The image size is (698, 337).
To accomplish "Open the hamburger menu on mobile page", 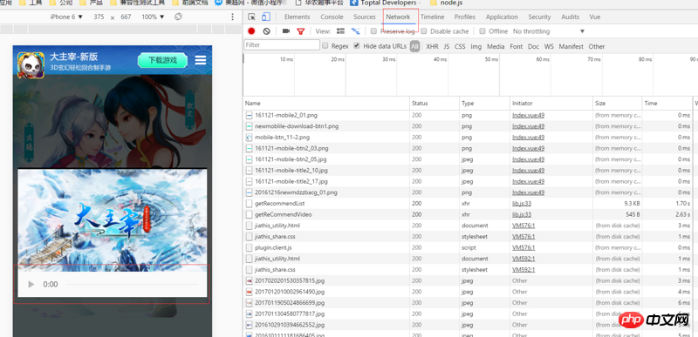I will click(201, 60).
